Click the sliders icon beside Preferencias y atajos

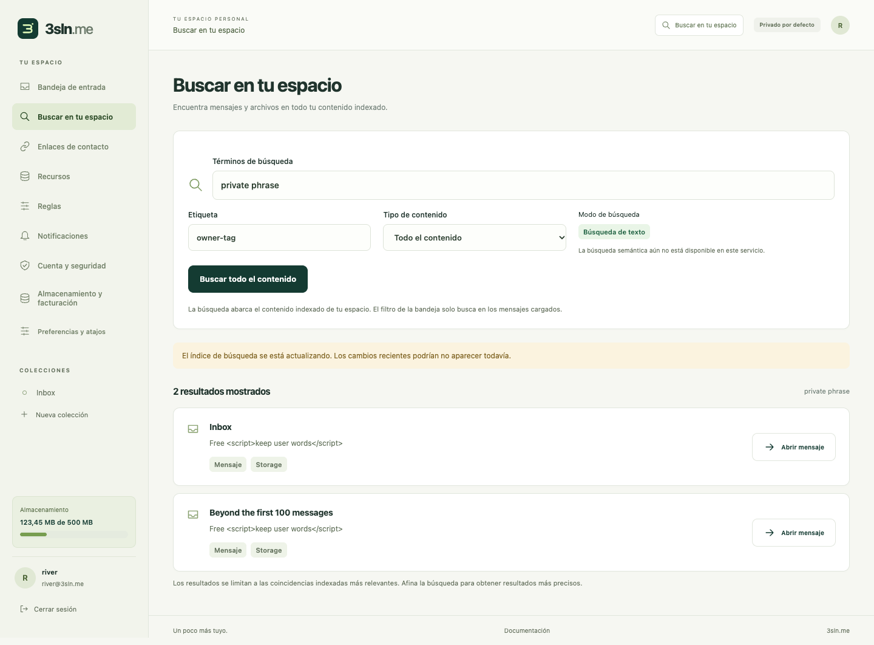(x=25, y=332)
